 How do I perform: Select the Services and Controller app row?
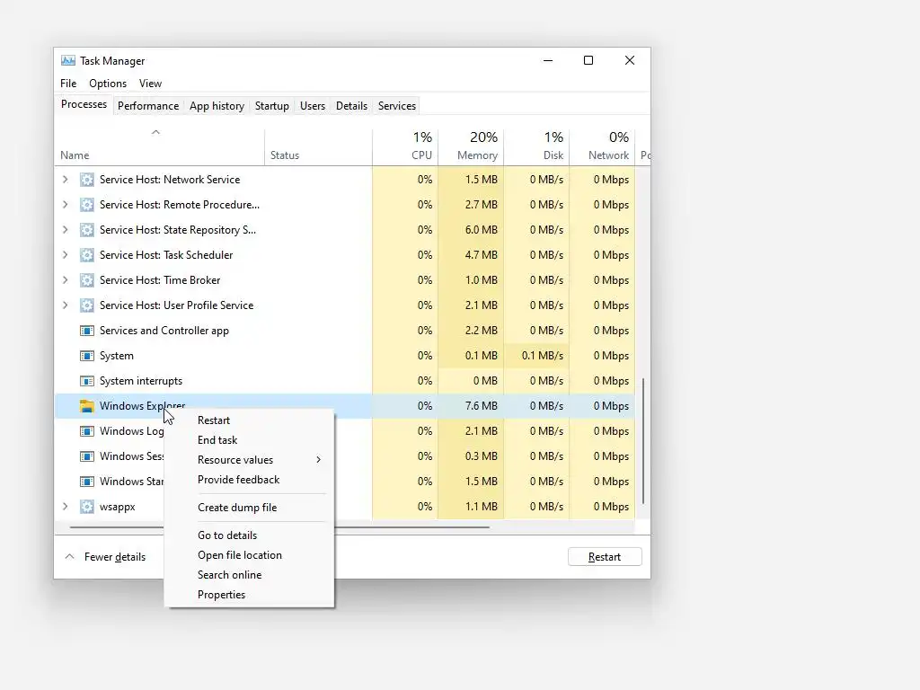345,331
